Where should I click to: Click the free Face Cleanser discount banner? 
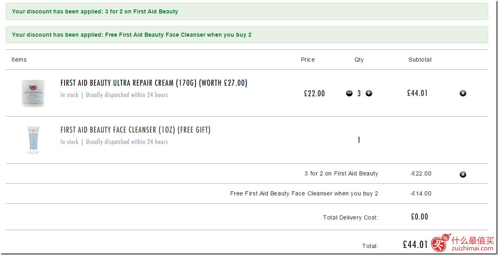click(x=247, y=35)
